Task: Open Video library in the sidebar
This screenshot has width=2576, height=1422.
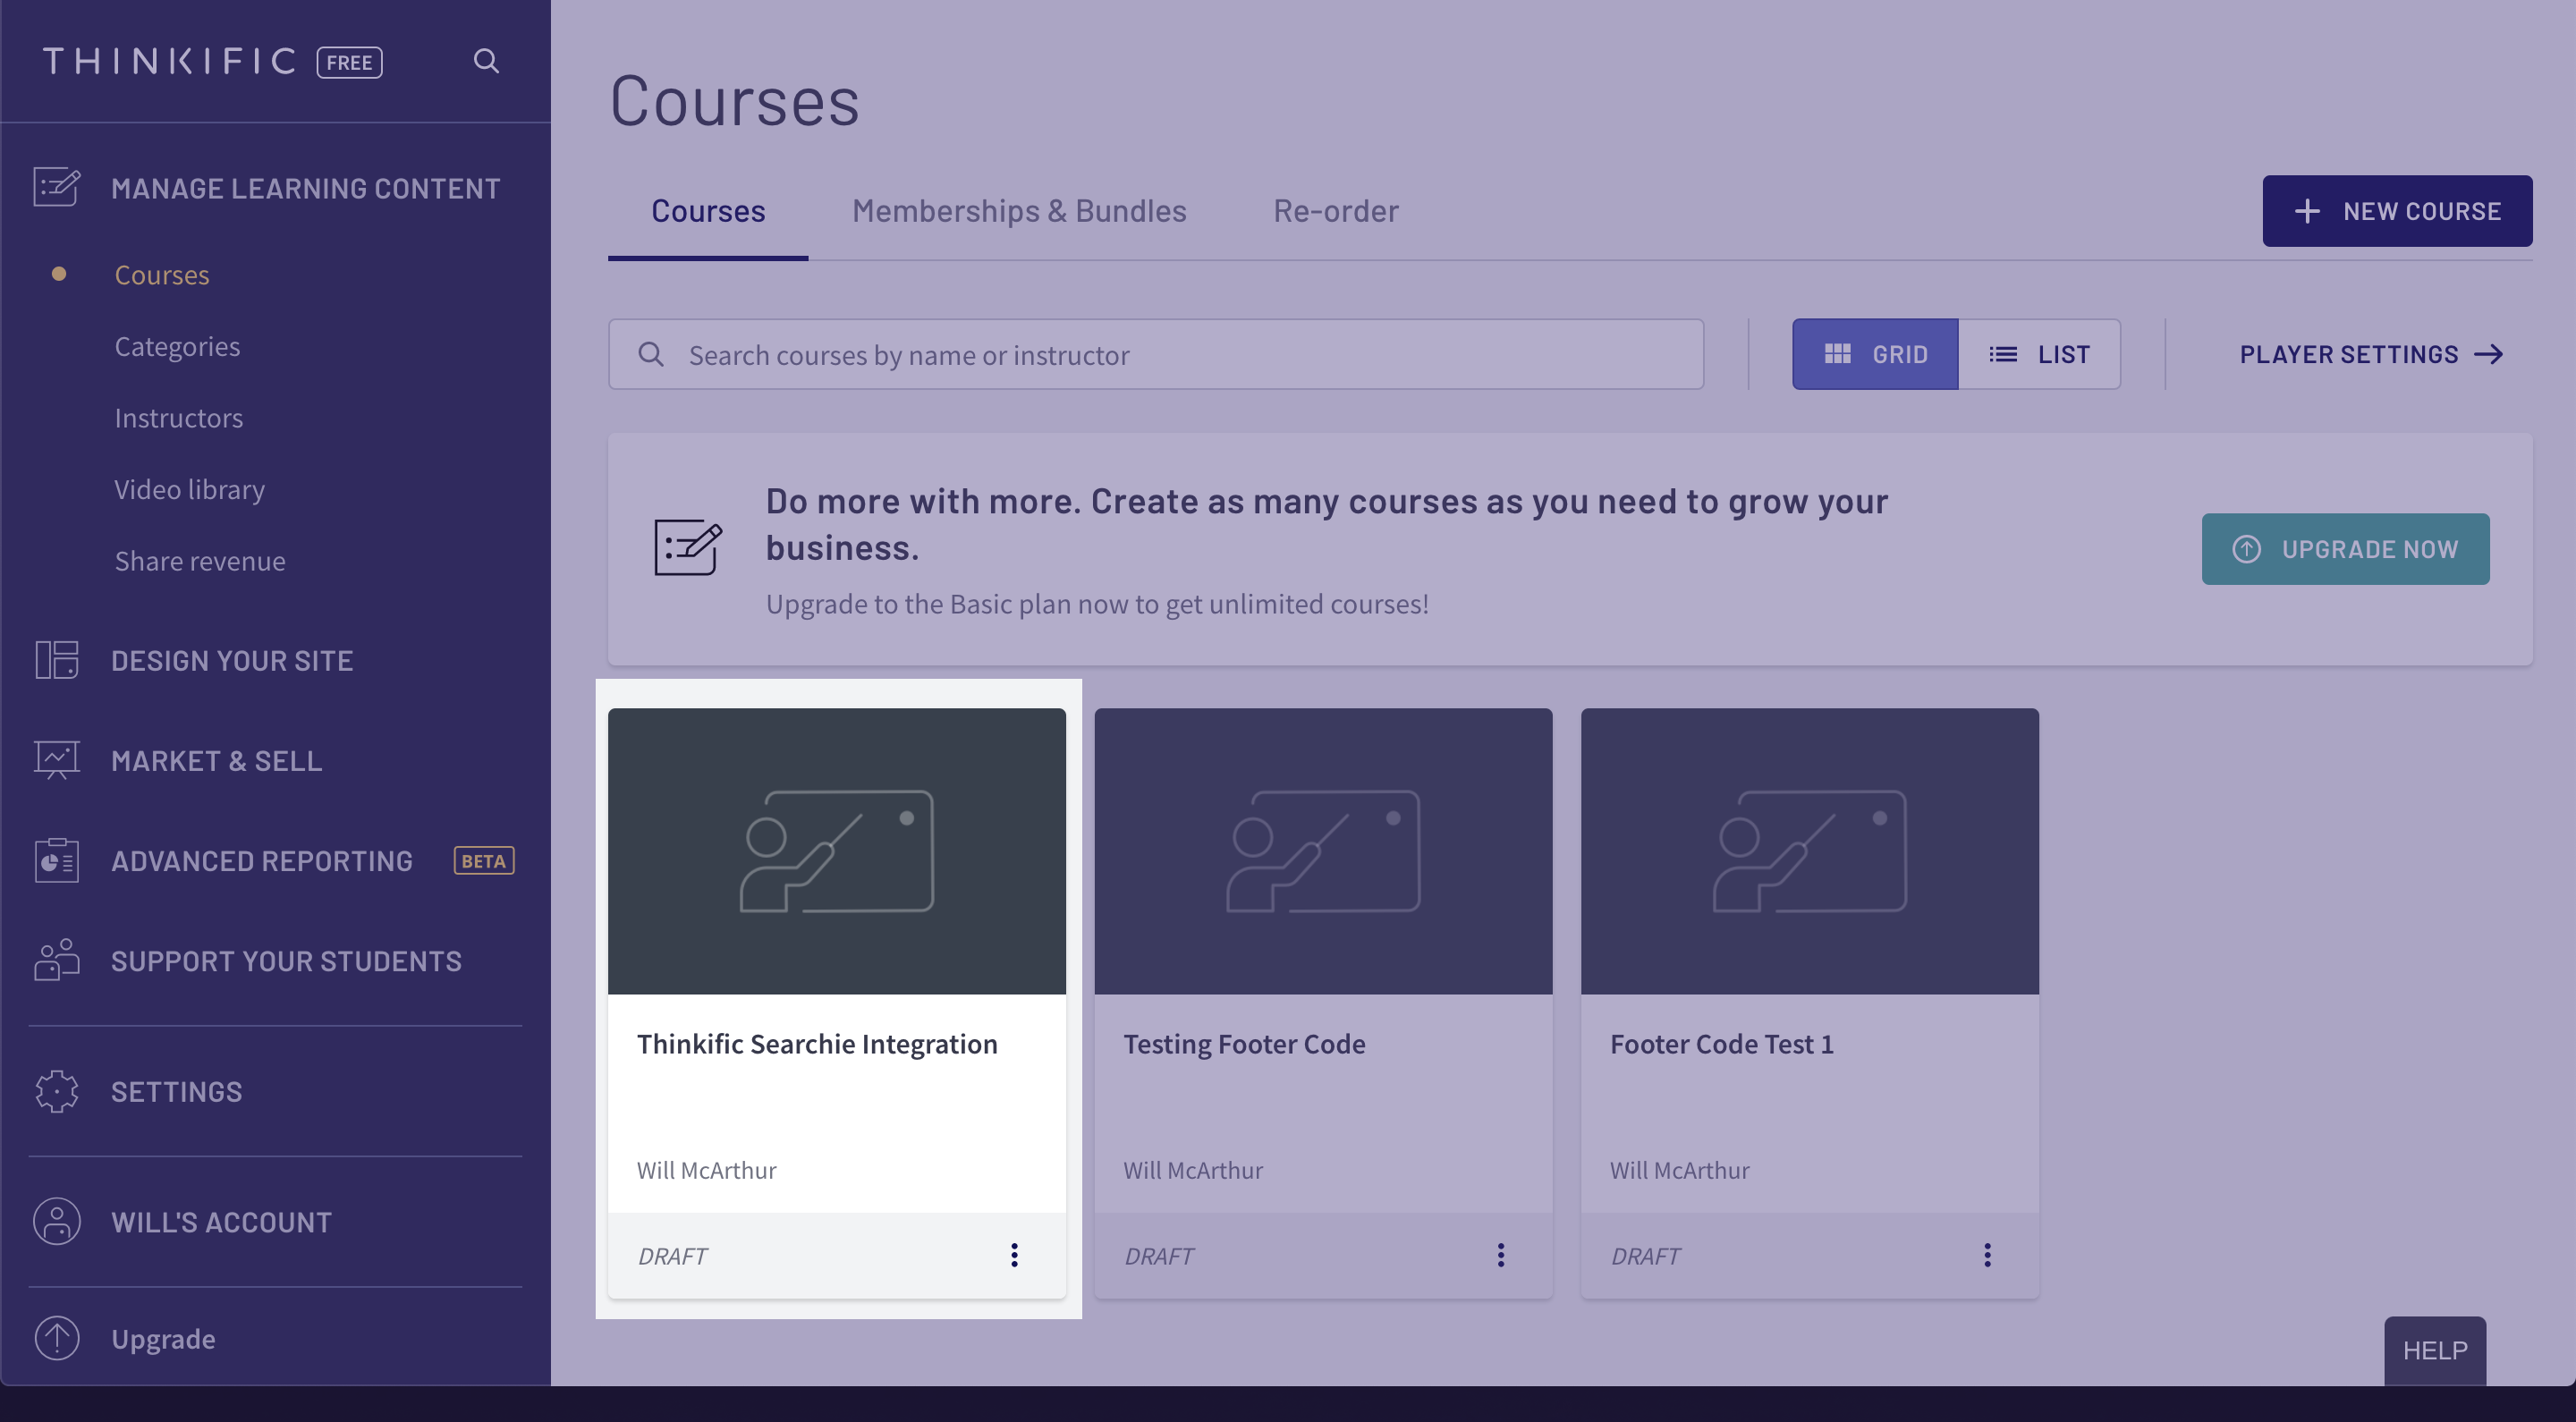Action: (189, 489)
